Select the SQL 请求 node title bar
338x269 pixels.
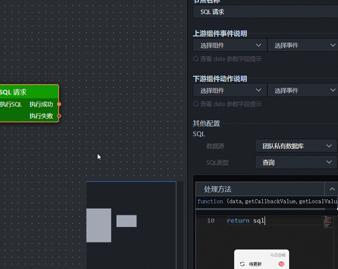(29, 92)
